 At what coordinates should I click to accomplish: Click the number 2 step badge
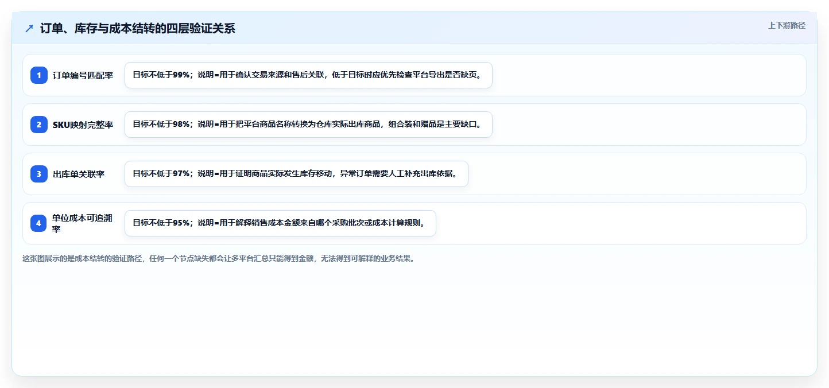tap(39, 125)
